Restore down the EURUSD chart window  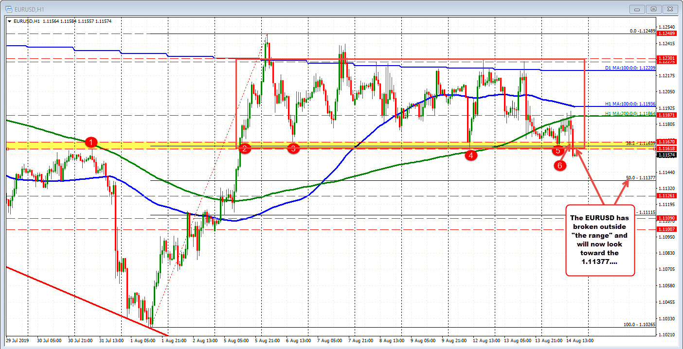(x=653, y=9)
